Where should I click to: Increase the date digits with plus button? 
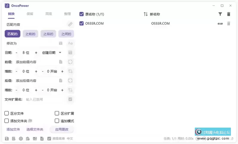pos(36,53)
